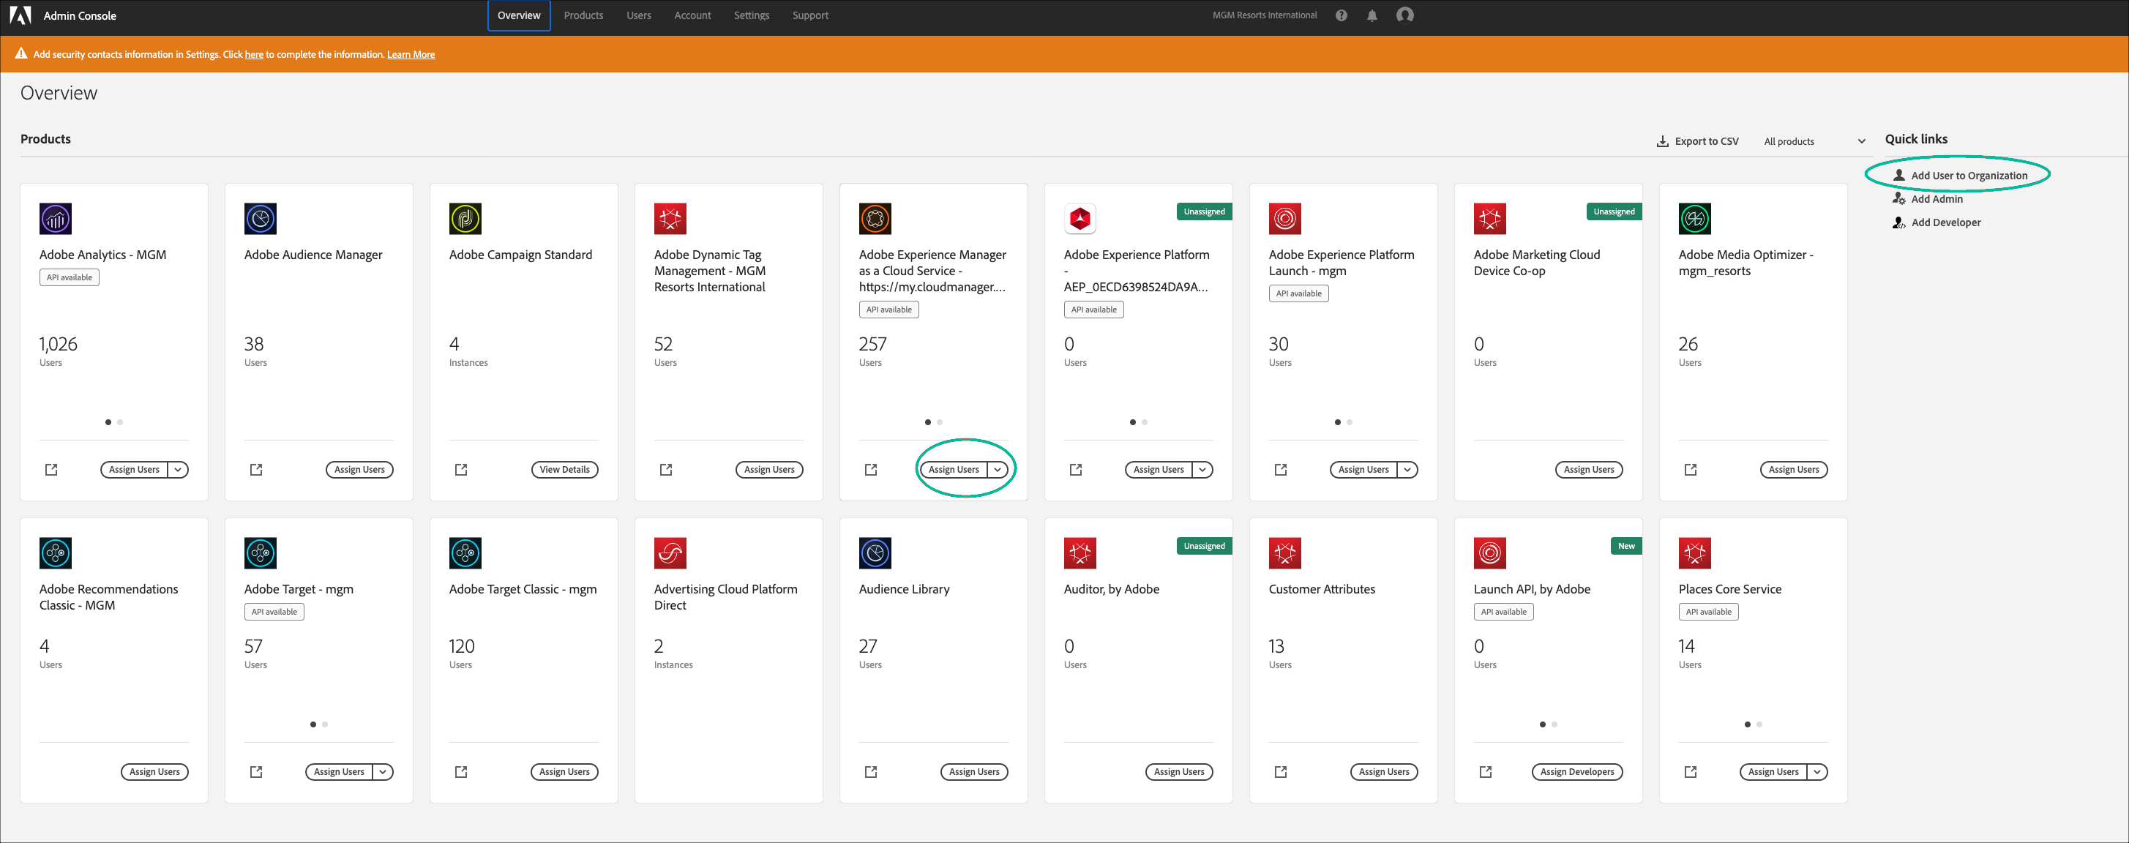2129x843 pixels.
Task: Expand Assign Users arrow on Adobe Experience Manager card
Action: click(x=998, y=470)
